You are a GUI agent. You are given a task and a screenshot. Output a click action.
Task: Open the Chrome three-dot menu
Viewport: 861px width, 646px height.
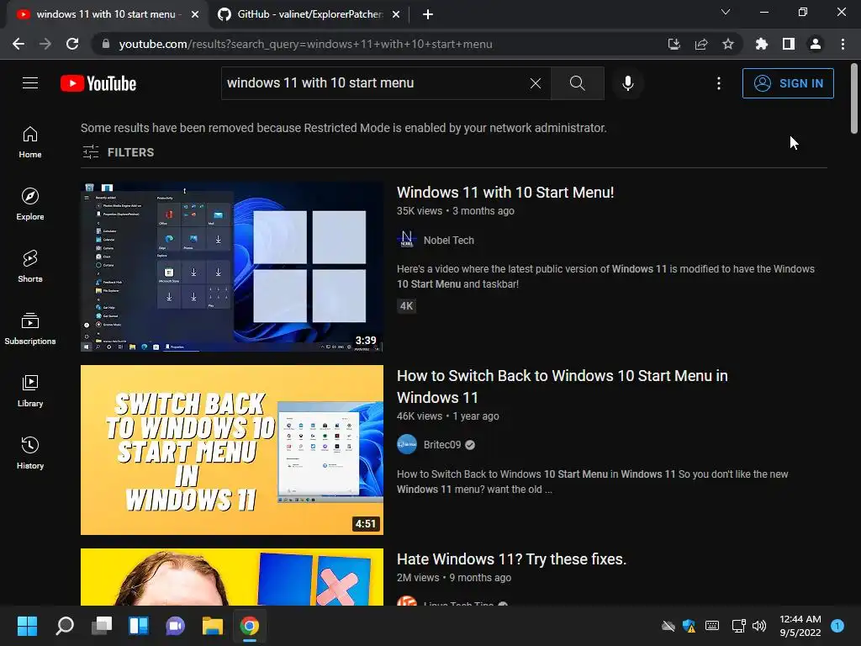pos(843,44)
